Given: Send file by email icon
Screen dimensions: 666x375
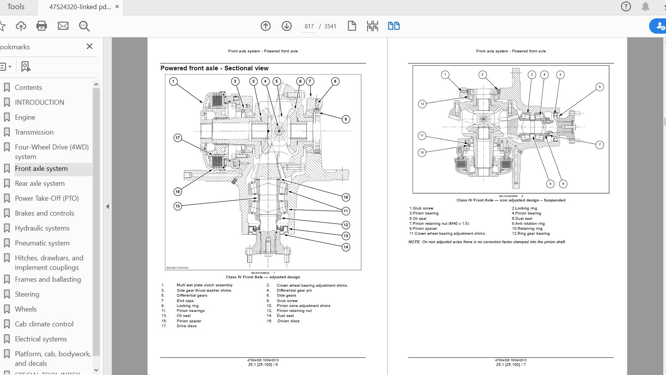Looking at the screenshot, I should pyautogui.click(x=63, y=26).
